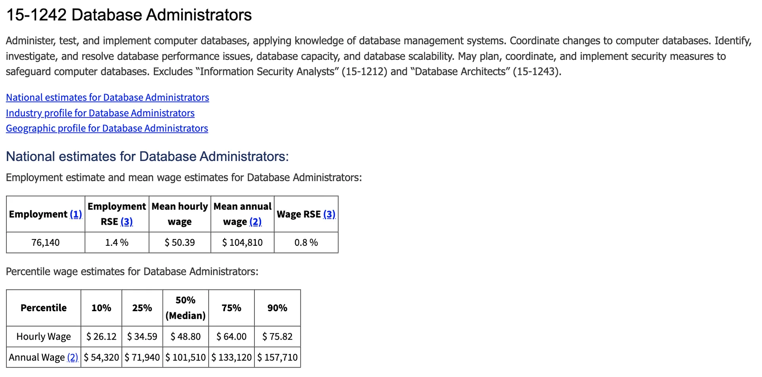Click the $ 48.80 median hourly wage cell
The height and width of the screenshot is (377, 762).
pyautogui.click(x=185, y=337)
